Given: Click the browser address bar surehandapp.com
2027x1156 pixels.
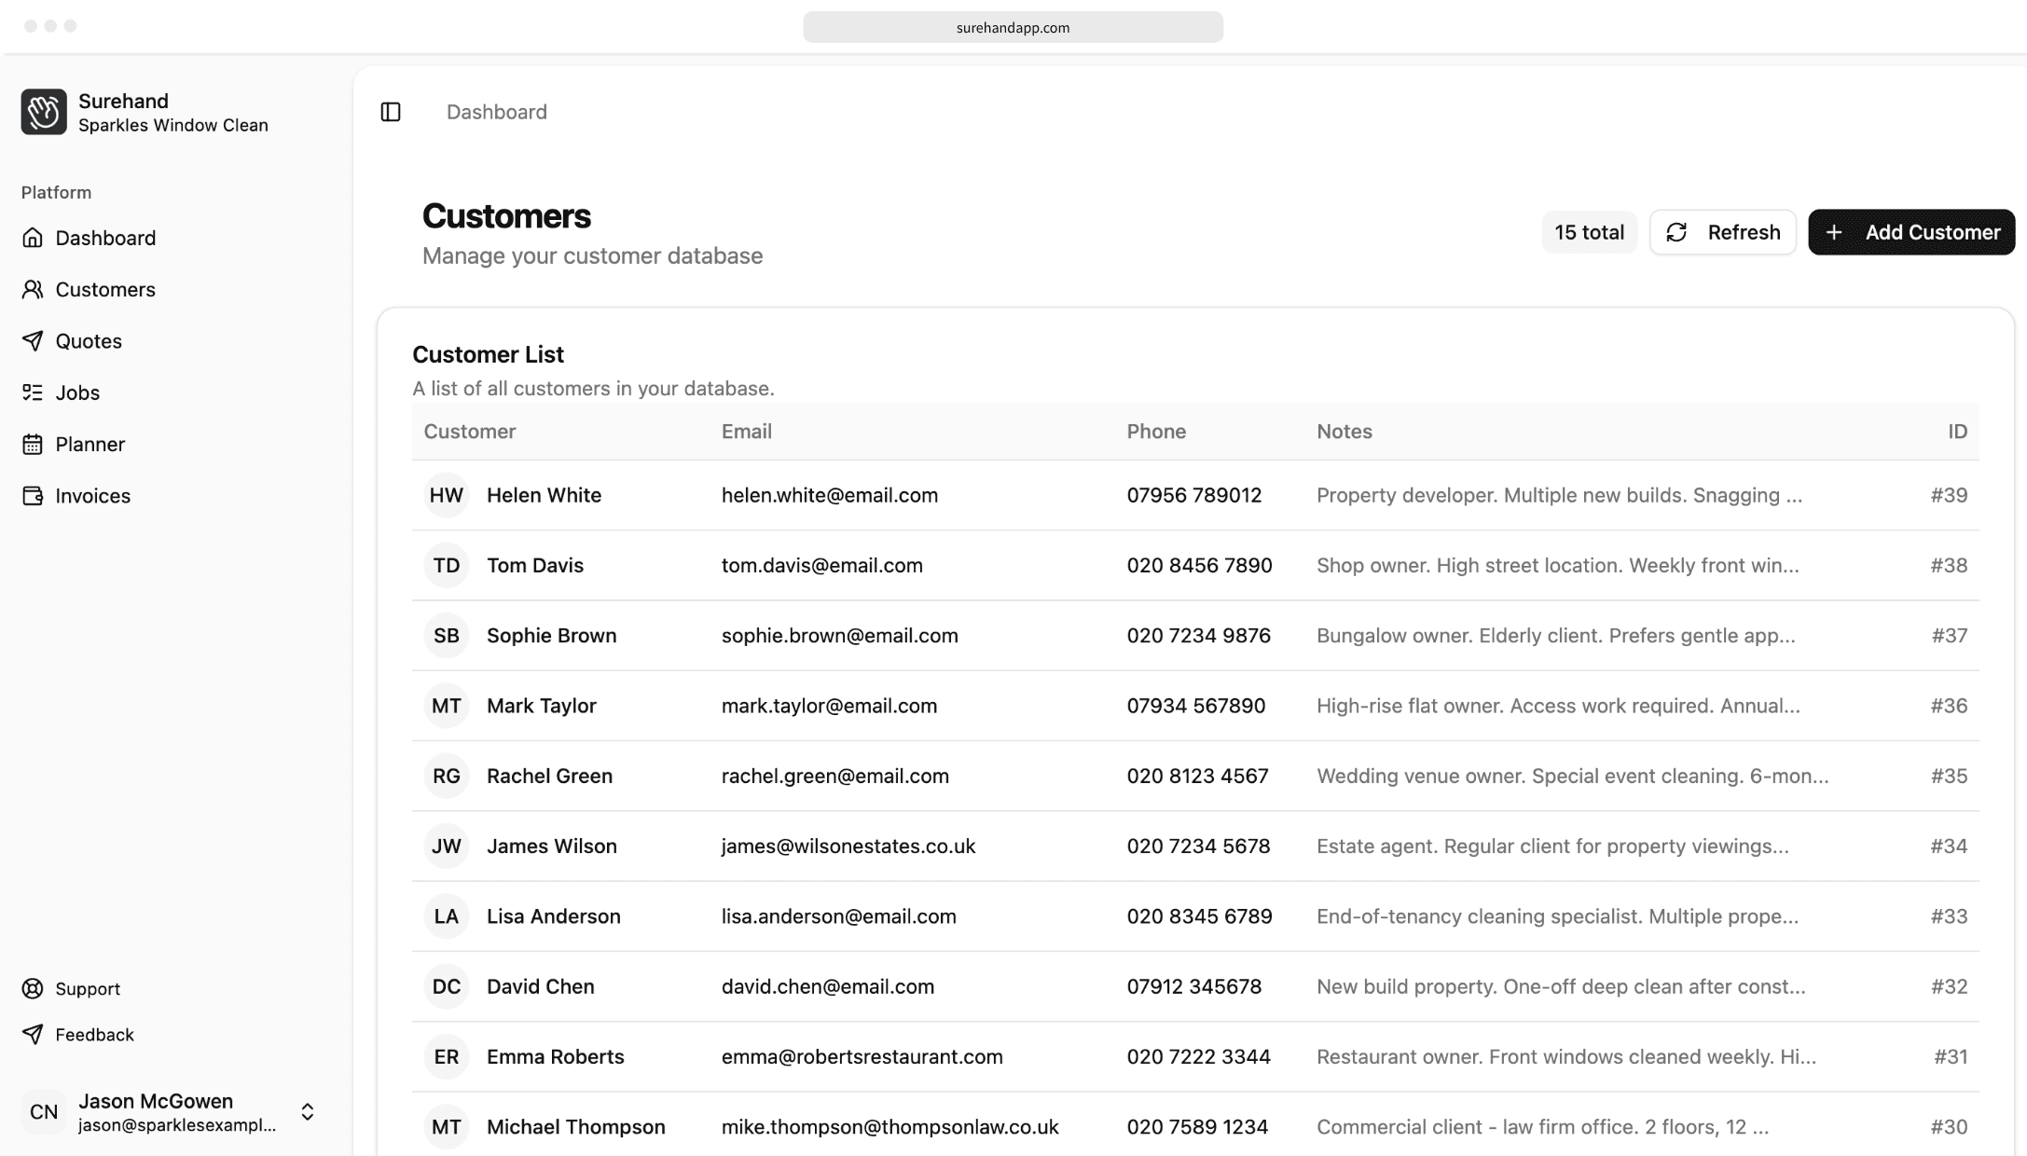Looking at the screenshot, I should pyautogui.click(x=1013, y=27).
